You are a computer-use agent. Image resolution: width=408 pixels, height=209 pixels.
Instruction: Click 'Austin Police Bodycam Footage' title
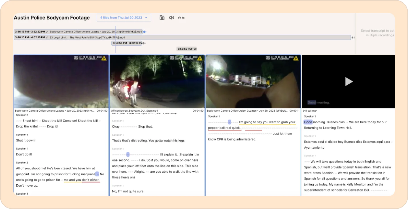52,18
